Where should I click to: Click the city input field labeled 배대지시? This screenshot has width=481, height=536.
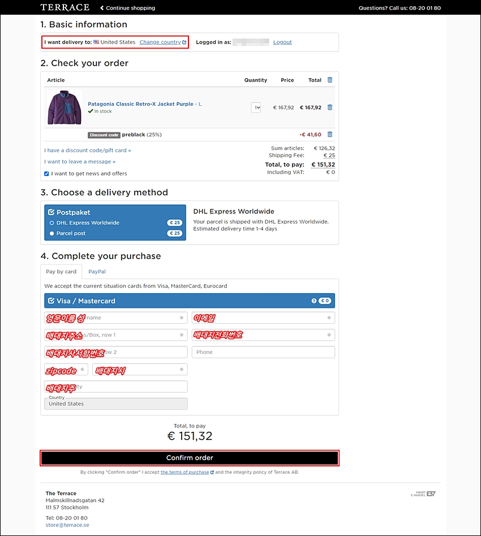click(x=140, y=369)
